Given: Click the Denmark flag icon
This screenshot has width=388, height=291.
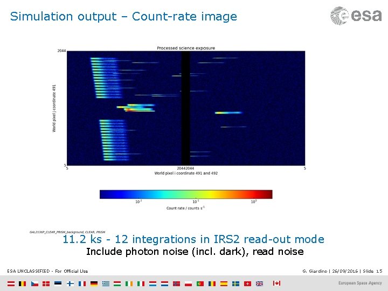Looking at the screenshot, I should [x=46, y=283].
